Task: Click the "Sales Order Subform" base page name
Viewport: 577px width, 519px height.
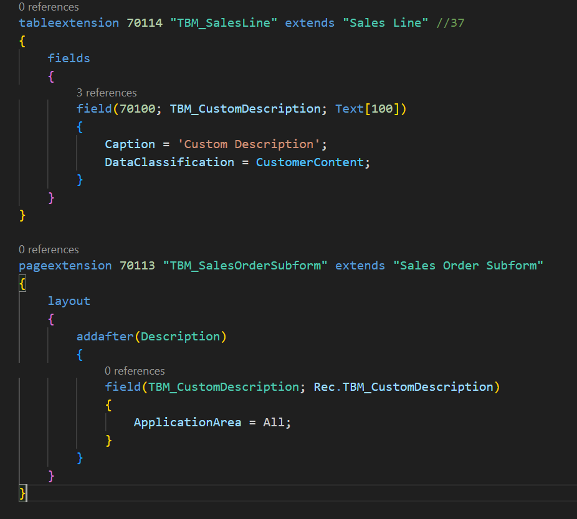Action: pyautogui.click(x=468, y=266)
